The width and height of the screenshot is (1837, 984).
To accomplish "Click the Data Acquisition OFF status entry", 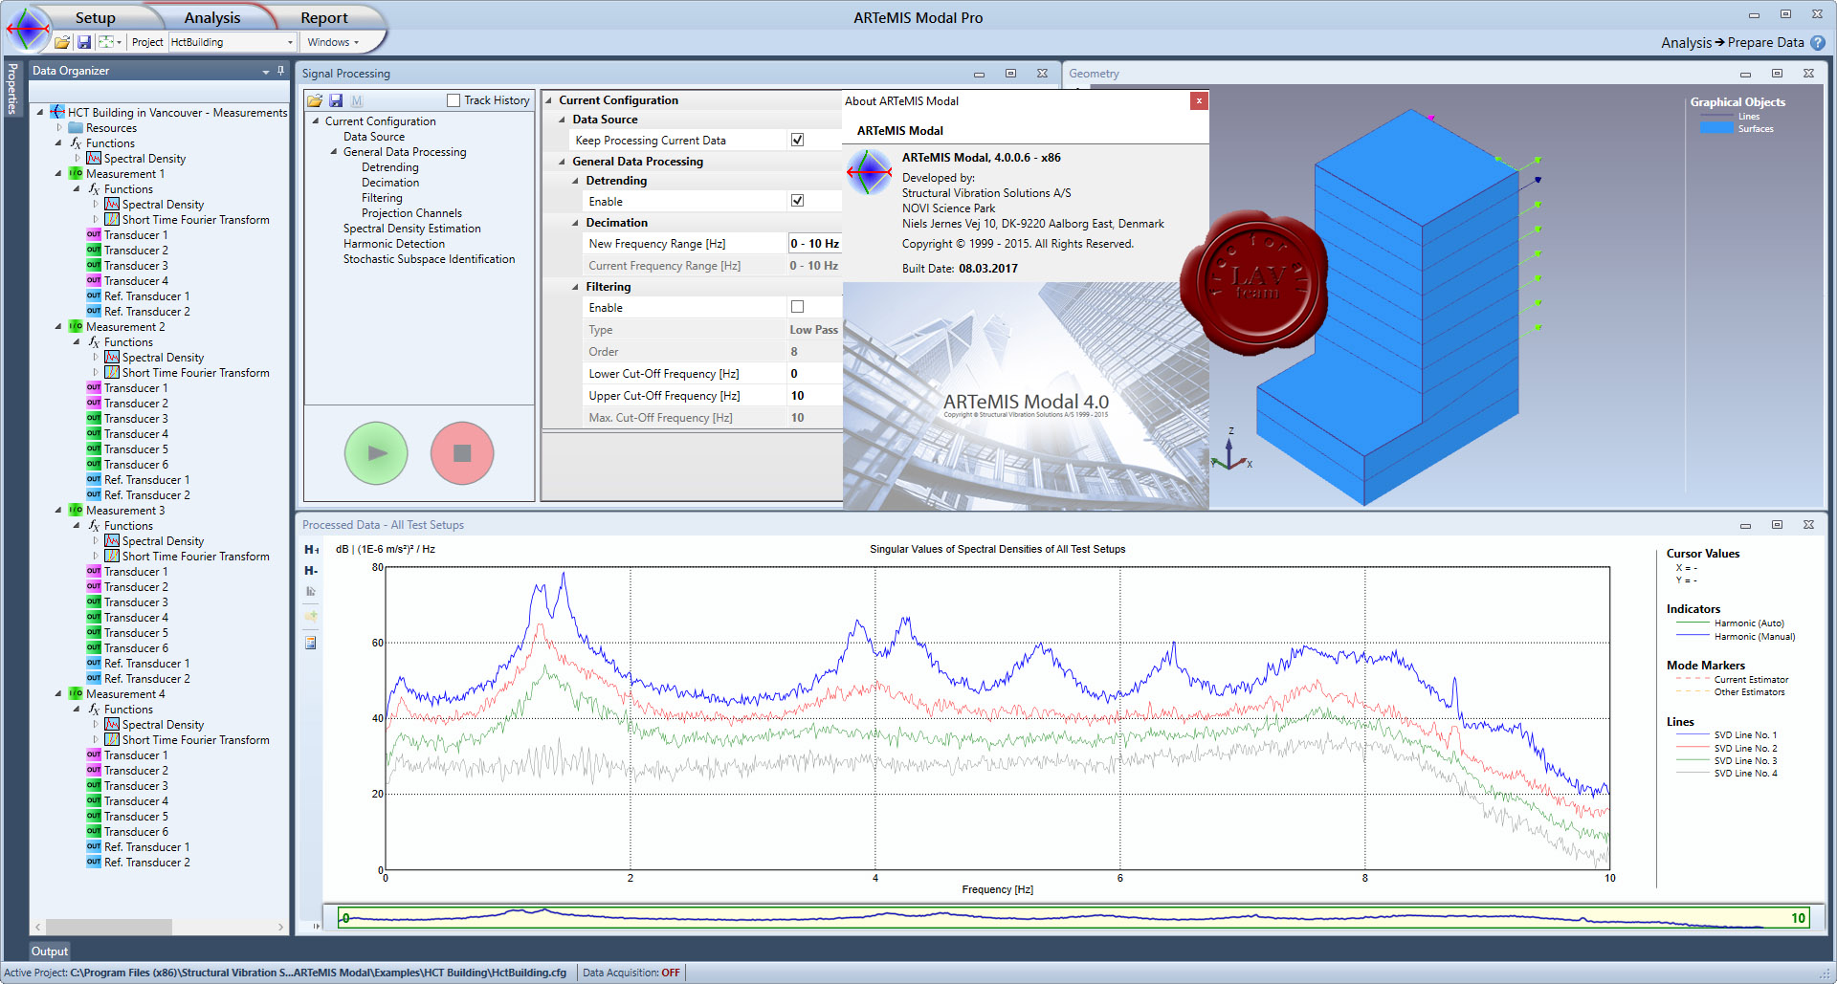I will click(631, 973).
